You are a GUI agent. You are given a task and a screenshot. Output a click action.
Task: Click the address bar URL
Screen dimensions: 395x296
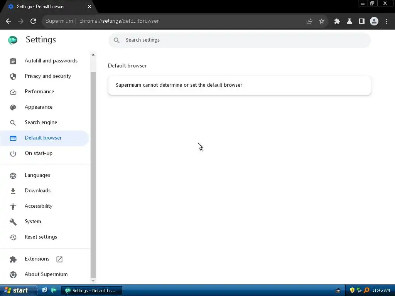click(119, 21)
